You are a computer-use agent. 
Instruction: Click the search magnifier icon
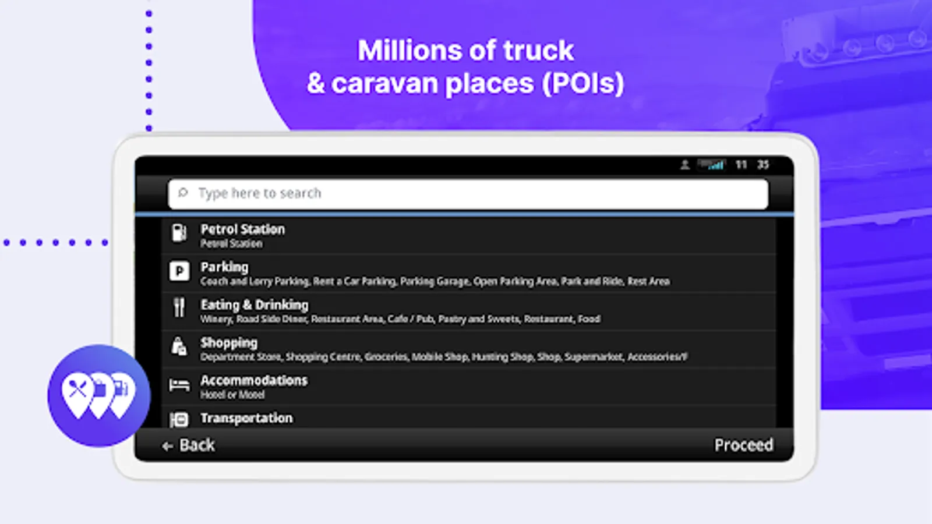pos(183,193)
